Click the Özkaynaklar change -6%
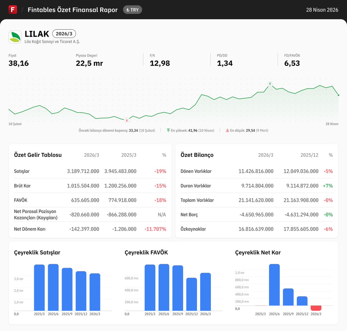The image size is (347, 331). (328, 229)
